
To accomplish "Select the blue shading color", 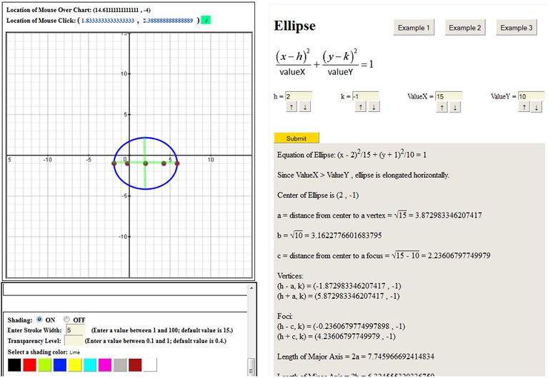I will pyautogui.click(x=60, y=364).
